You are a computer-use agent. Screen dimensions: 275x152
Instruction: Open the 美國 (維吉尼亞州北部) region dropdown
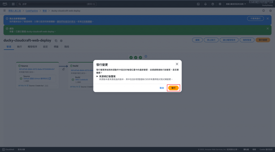click(x=236, y=4)
